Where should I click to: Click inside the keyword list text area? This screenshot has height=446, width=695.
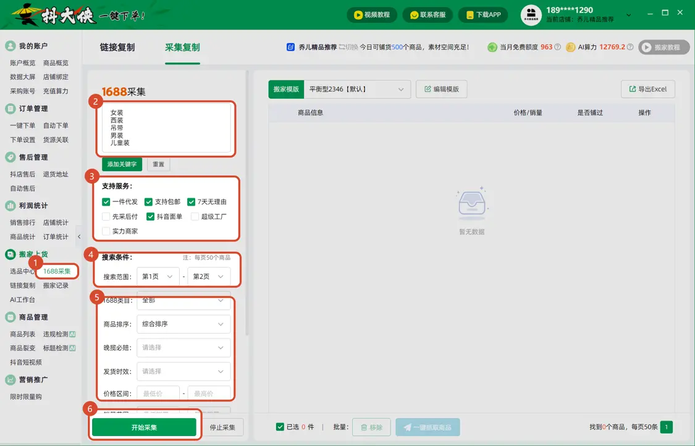click(166, 128)
